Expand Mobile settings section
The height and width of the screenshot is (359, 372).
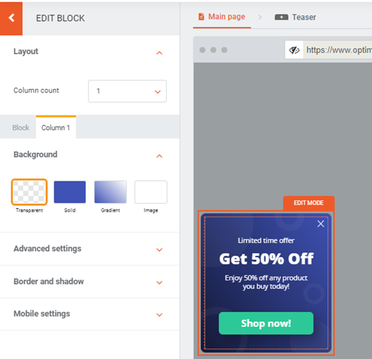click(x=90, y=314)
